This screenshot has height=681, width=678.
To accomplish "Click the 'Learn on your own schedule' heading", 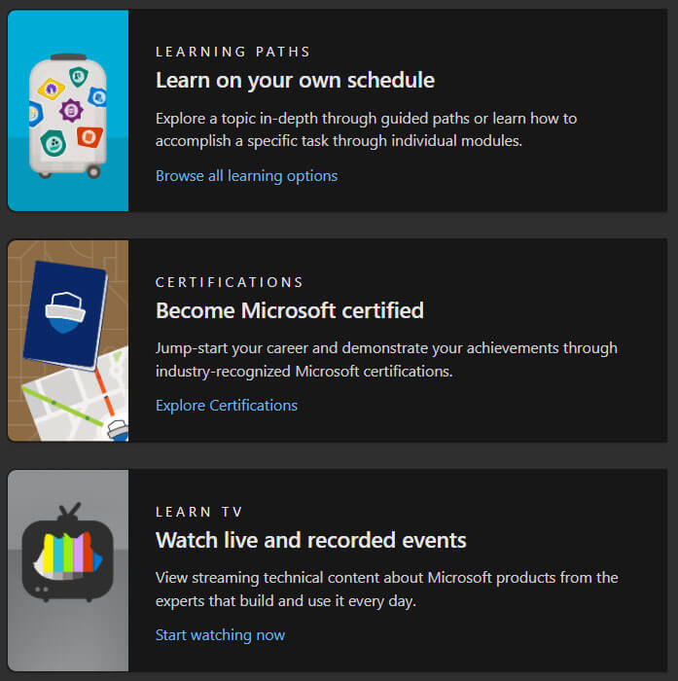I will coord(295,80).
